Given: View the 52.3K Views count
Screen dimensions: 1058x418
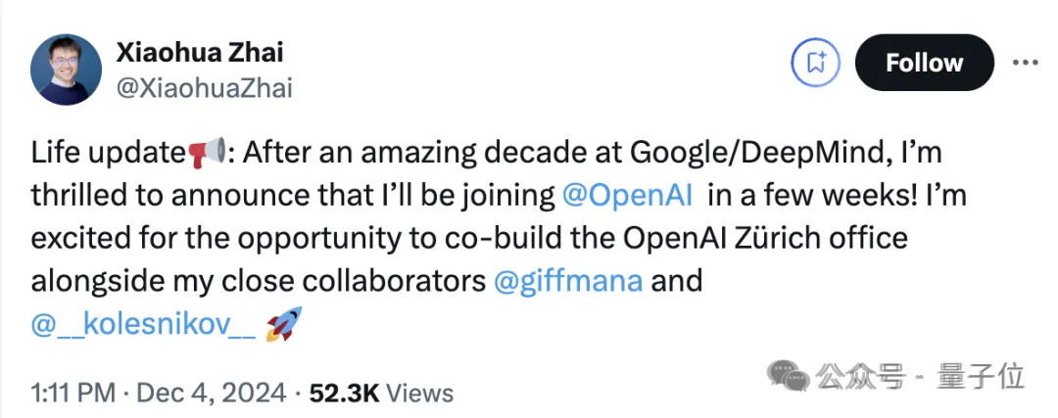Looking at the screenshot, I should click(381, 393).
